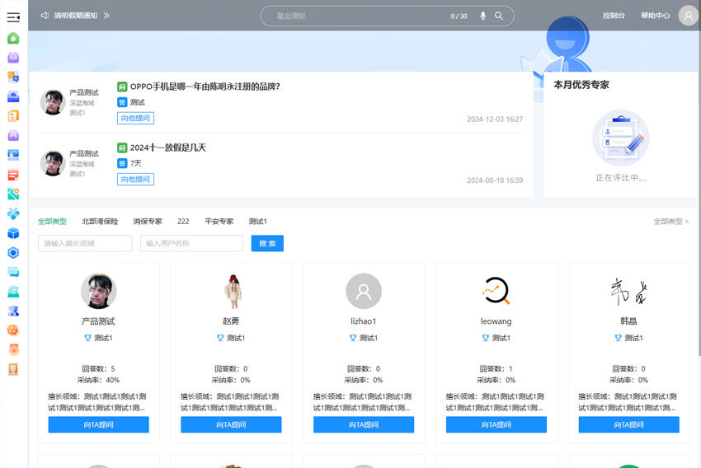
Task: Click the 清明假期通知 announcement text
Action: pyautogui.click(x=76, y=16)
